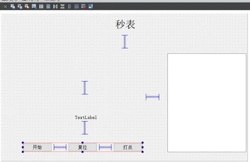This screenshot has width=250, height=162.
Task: Click the Break Layout icon
Action: pyautogui.click(x=84, y=6)
